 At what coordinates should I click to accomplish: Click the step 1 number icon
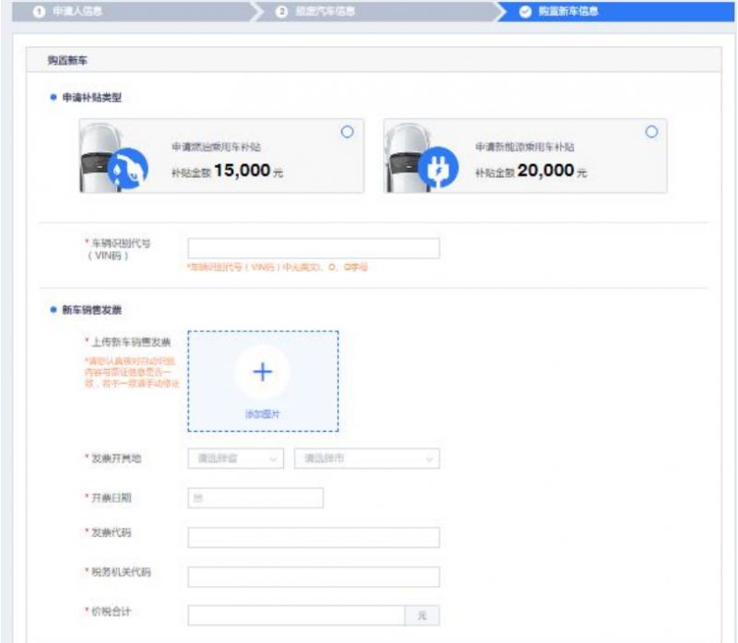(40, 12)
